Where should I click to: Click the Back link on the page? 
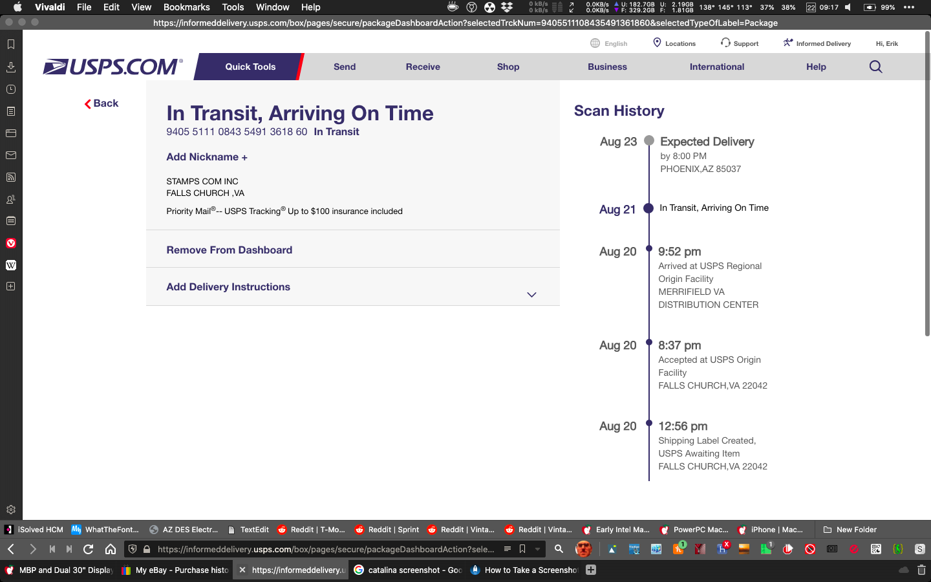(102, 103)
